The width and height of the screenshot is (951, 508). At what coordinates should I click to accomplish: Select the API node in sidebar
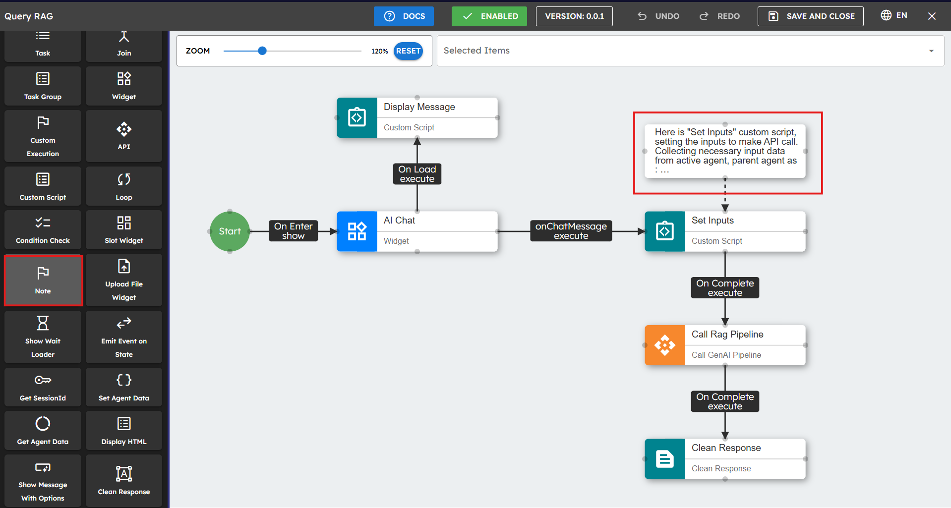pos(124,136)
